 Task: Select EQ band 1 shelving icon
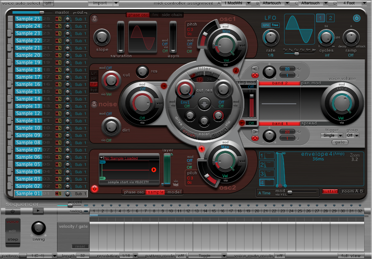tap(255, 131)
